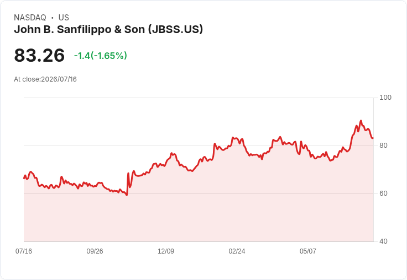Viewport: 407px width, 280px height.
Task: Click the 05/07 date axis label
Action: pos(308,251)
